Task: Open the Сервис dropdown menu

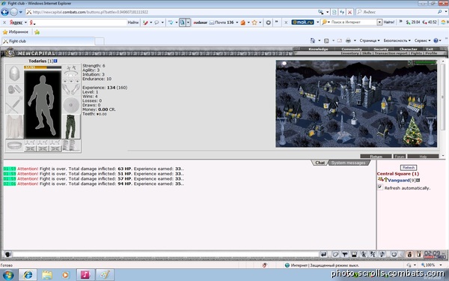Action: click(x=422, y=40)
